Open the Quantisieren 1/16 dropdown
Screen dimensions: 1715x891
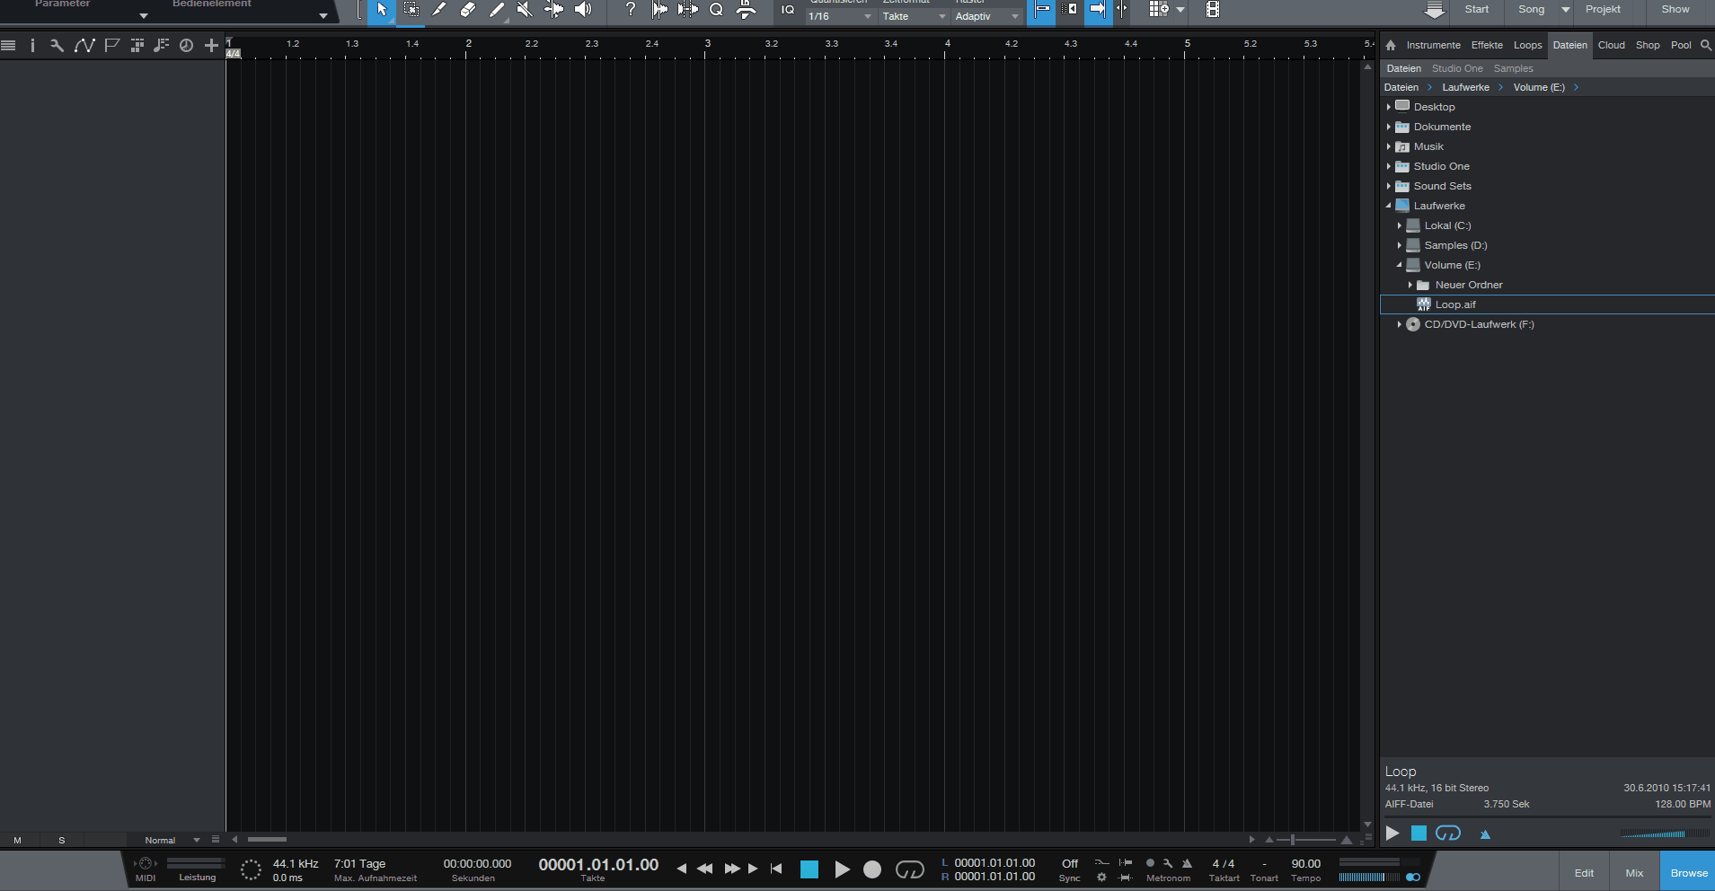point(839,16)
